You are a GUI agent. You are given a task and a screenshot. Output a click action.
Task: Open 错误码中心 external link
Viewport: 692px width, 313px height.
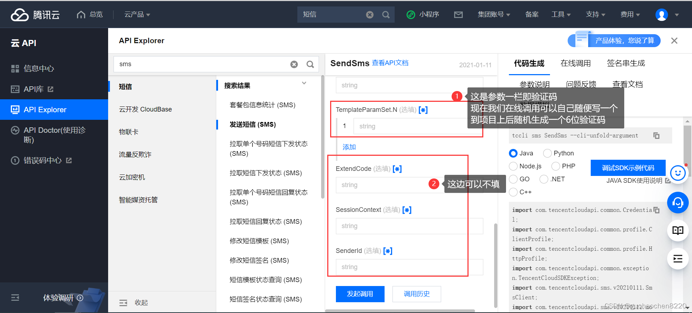point(69,160)
